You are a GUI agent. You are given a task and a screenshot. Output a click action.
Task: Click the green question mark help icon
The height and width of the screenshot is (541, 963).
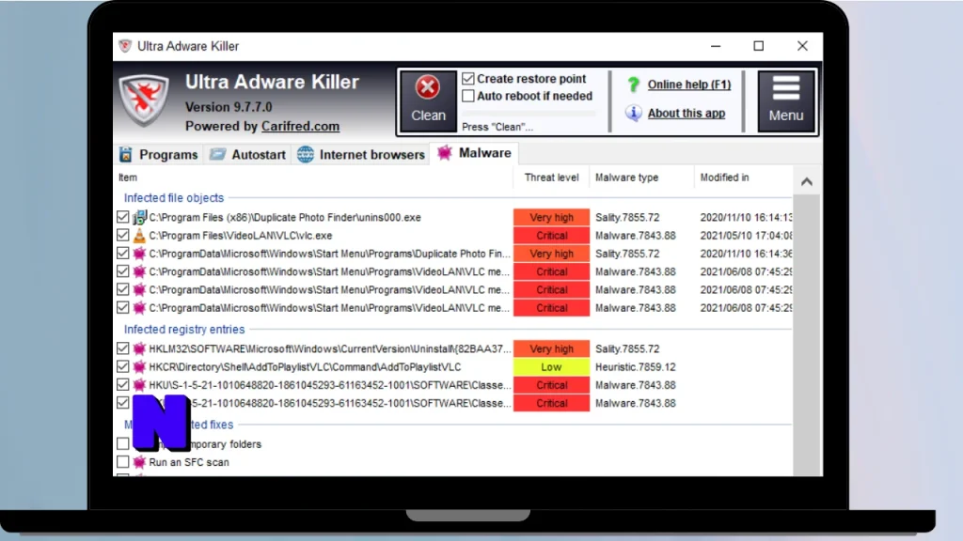633,85
